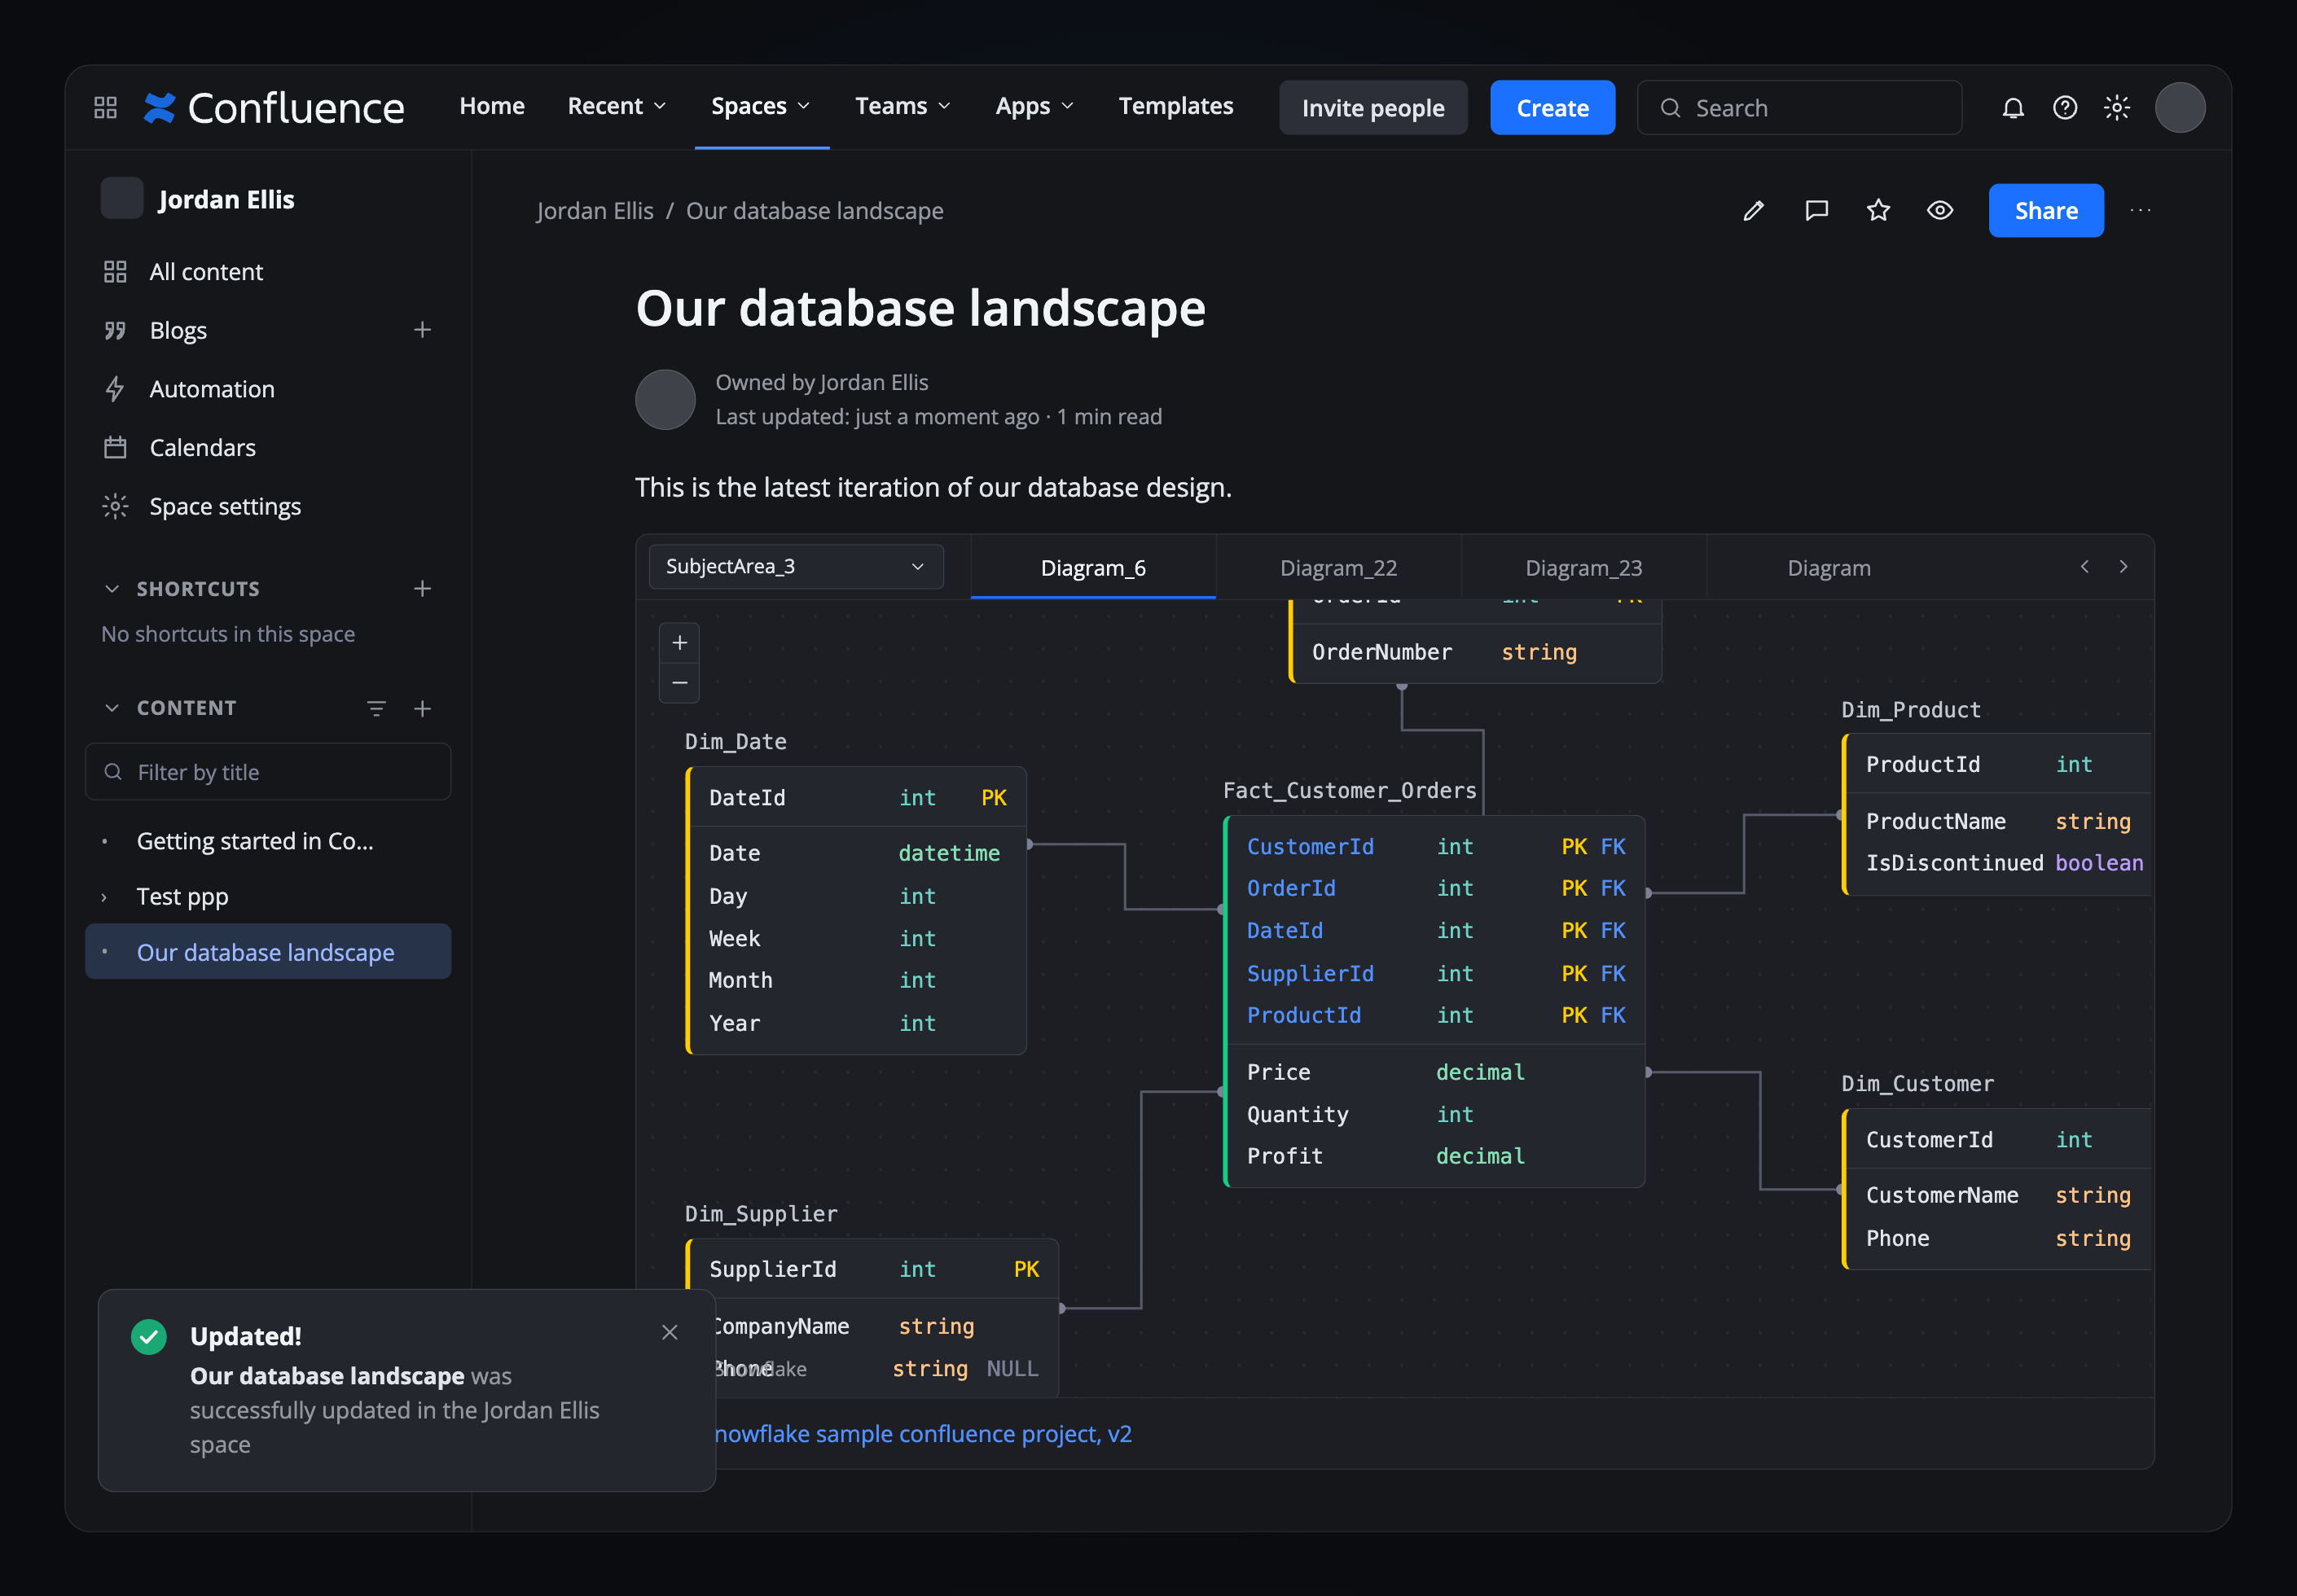Open the comments speech bubble icon
This screenshot has height=1596, width=2297.
[1817, 210]
